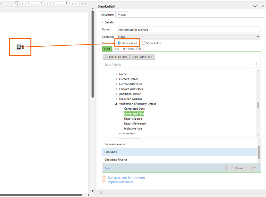266x197 pixels.
Task: Open the Insert button dropdown arrow
Action: 255,168
